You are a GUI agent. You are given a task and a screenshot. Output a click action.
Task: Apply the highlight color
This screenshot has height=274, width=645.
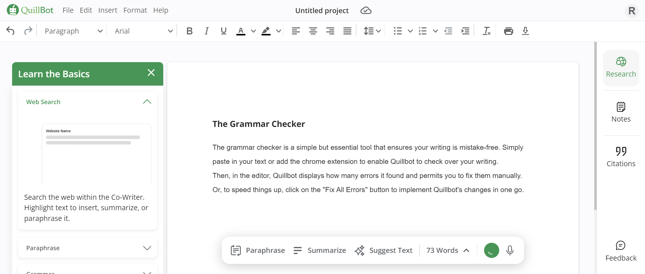(266, 31)
